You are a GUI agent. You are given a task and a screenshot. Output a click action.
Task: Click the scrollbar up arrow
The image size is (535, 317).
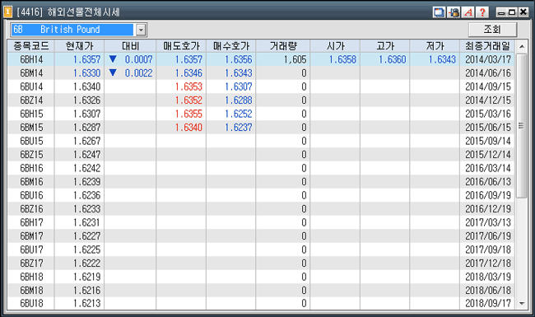(x=521, y=46)
